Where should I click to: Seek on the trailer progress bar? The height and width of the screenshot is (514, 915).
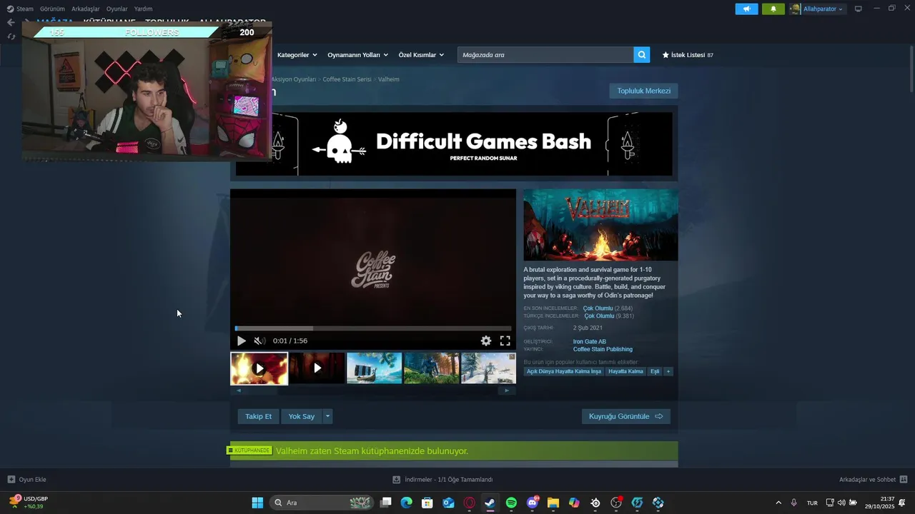(373, 328)
